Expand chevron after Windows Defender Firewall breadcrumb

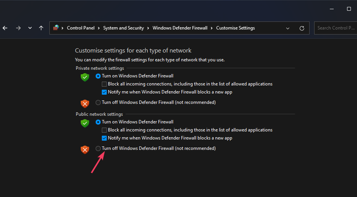click(x=212, y=28)
